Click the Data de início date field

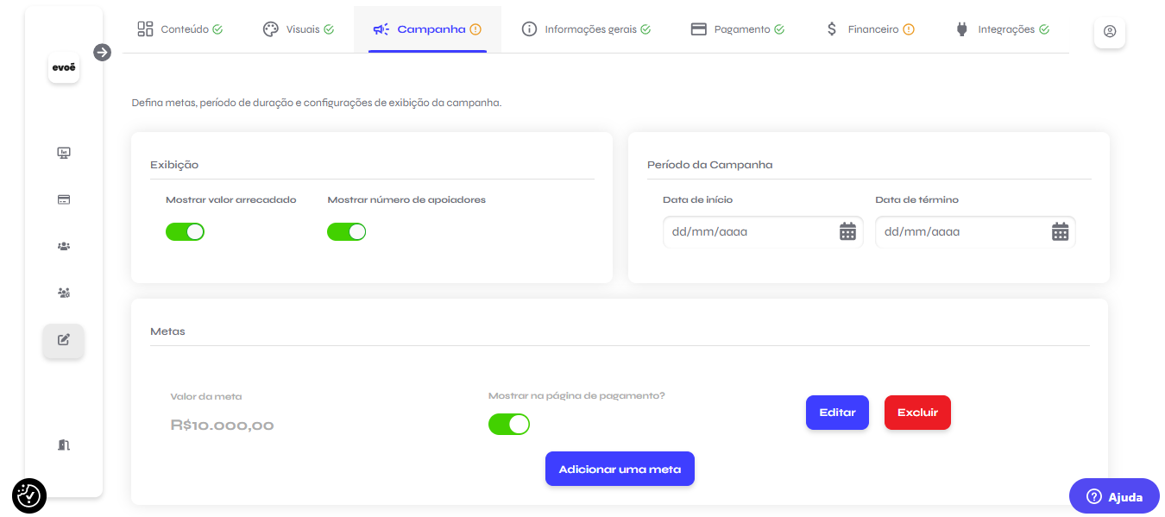point(763,231)
